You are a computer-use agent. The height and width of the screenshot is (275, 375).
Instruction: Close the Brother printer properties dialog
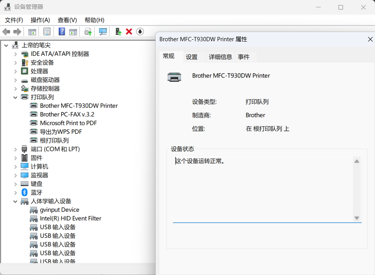(370, 39)
